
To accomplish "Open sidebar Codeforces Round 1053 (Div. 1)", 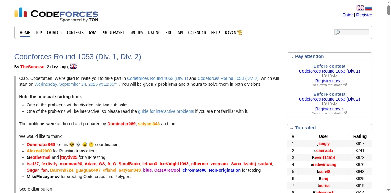I will click(329, 71).
